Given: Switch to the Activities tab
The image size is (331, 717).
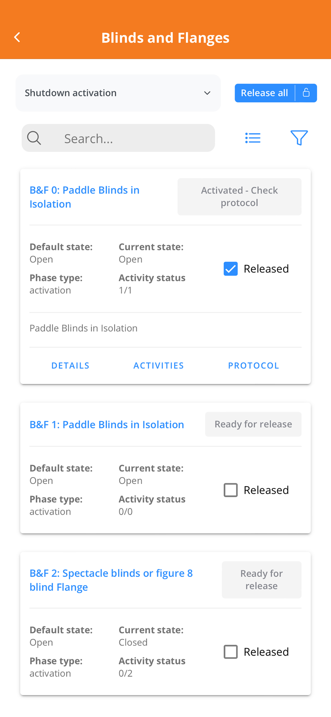Looking at the screenshot, I should tap(158, 365).
